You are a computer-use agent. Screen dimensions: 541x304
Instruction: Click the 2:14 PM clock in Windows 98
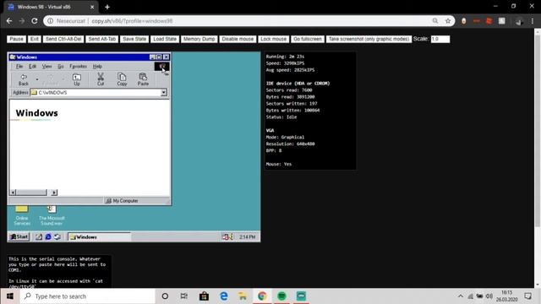click(x=248, y=236)
